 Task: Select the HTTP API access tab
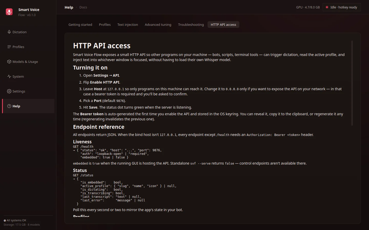223,25
